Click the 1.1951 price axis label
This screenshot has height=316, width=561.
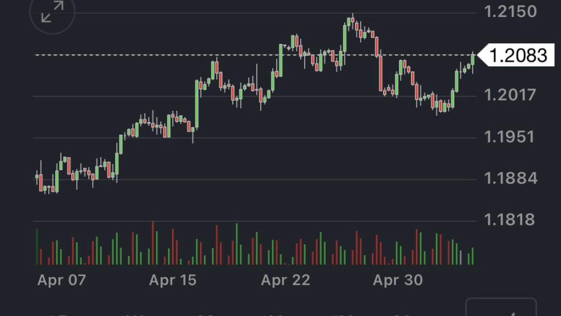click(x=511, y=137)
